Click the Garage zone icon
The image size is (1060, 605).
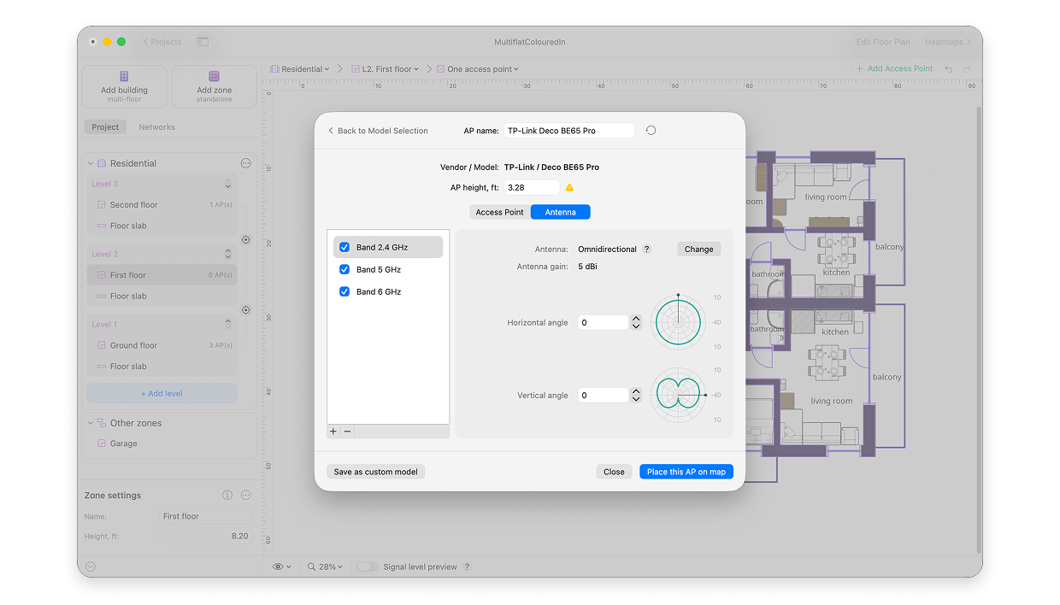(x=102, y=443)
